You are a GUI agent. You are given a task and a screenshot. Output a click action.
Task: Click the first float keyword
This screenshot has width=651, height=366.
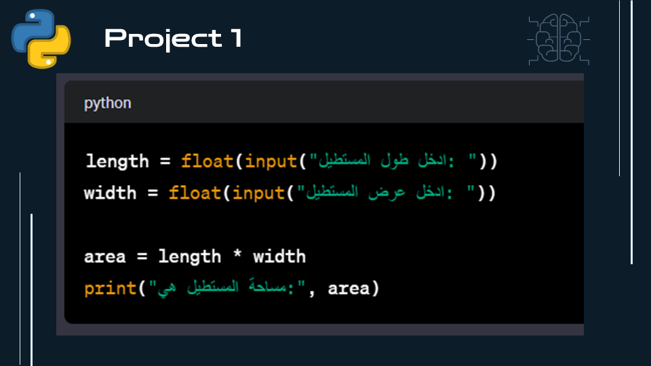click(208, 161)
